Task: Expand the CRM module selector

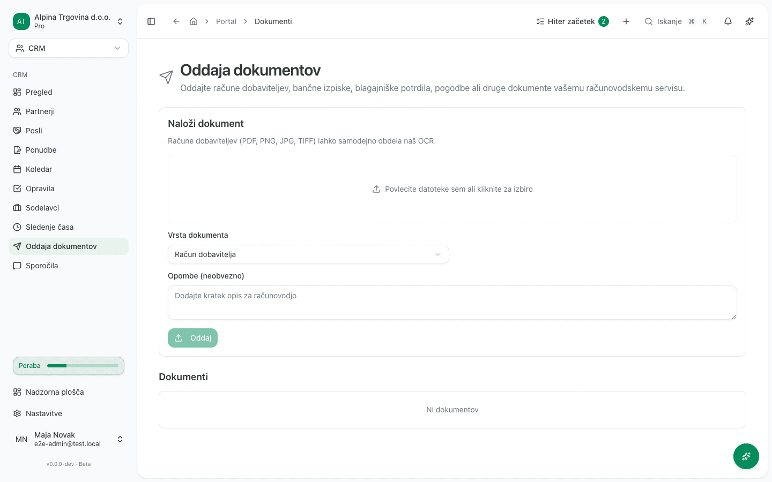Action: 69,48
